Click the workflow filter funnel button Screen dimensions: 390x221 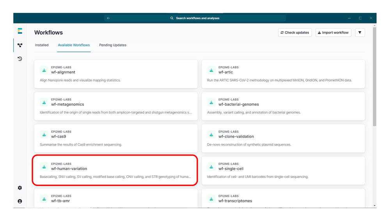coord(360,33)
